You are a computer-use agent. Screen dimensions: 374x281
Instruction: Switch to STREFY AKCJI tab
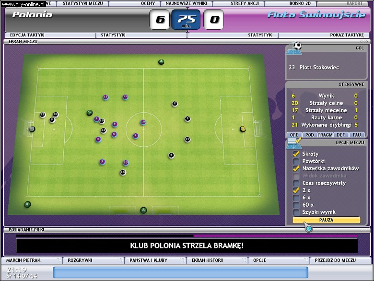[x=238, y=3]
